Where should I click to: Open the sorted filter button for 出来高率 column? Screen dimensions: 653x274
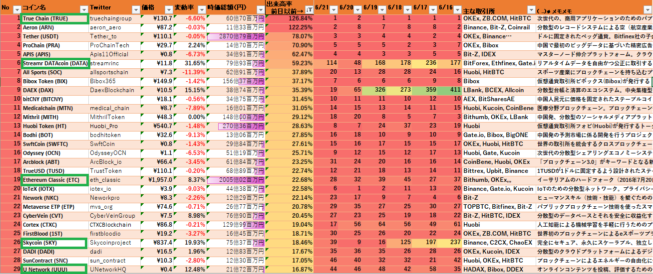click(309, 9)
